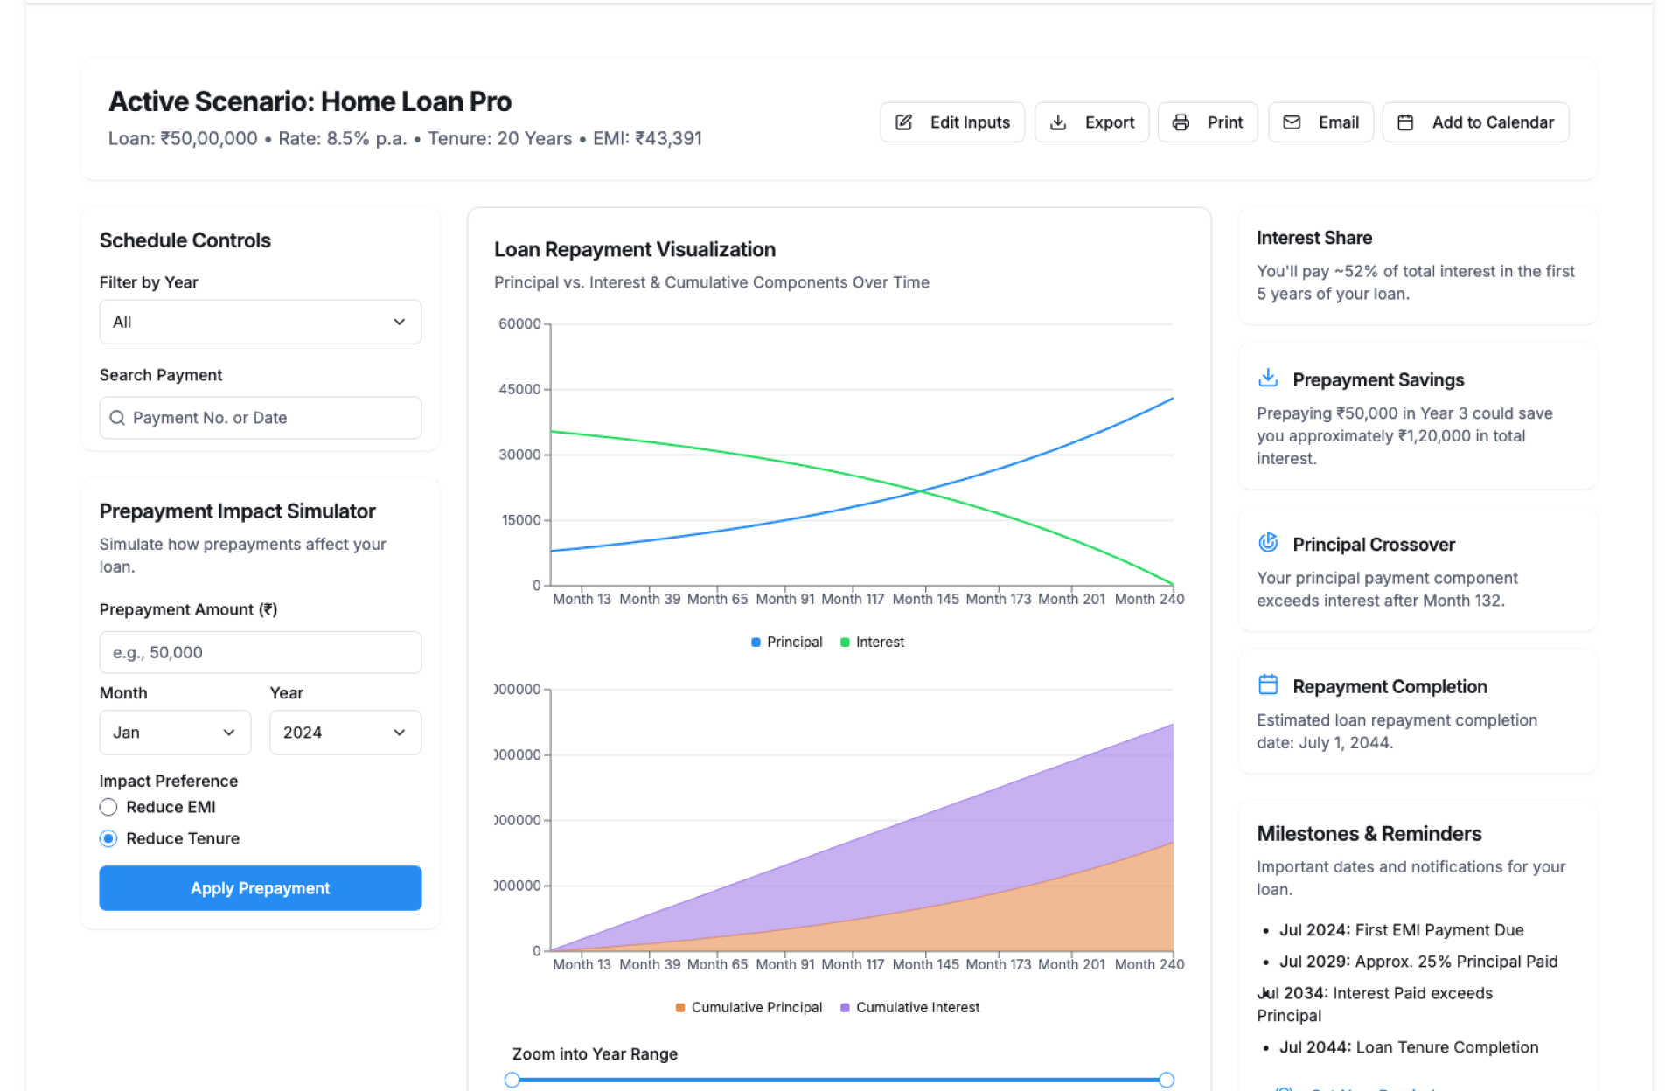Click the Principal Crossover target icon
Image resolution: width=1679 pixels, height=1091 pixels.
coord(1268,543)
